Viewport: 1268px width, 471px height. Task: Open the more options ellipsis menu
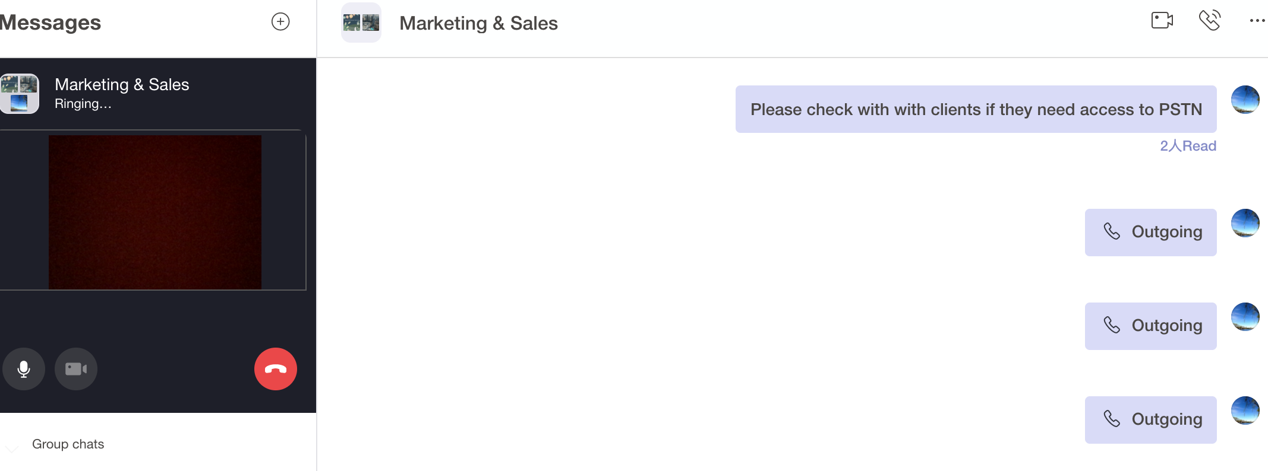(1257, 21)
